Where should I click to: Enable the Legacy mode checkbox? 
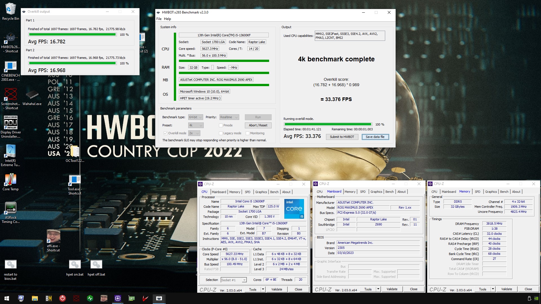click(221, 133)
